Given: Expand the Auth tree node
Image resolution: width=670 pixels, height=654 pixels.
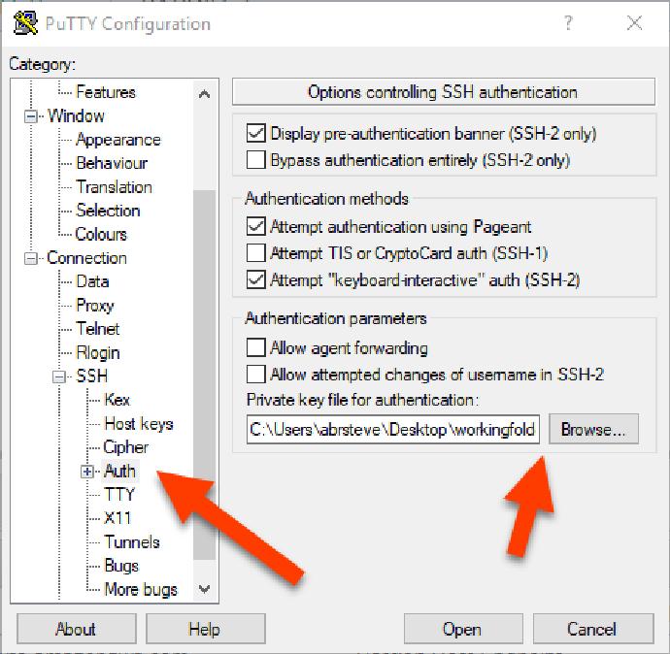Looking at the screenshot, I should 87,472.
